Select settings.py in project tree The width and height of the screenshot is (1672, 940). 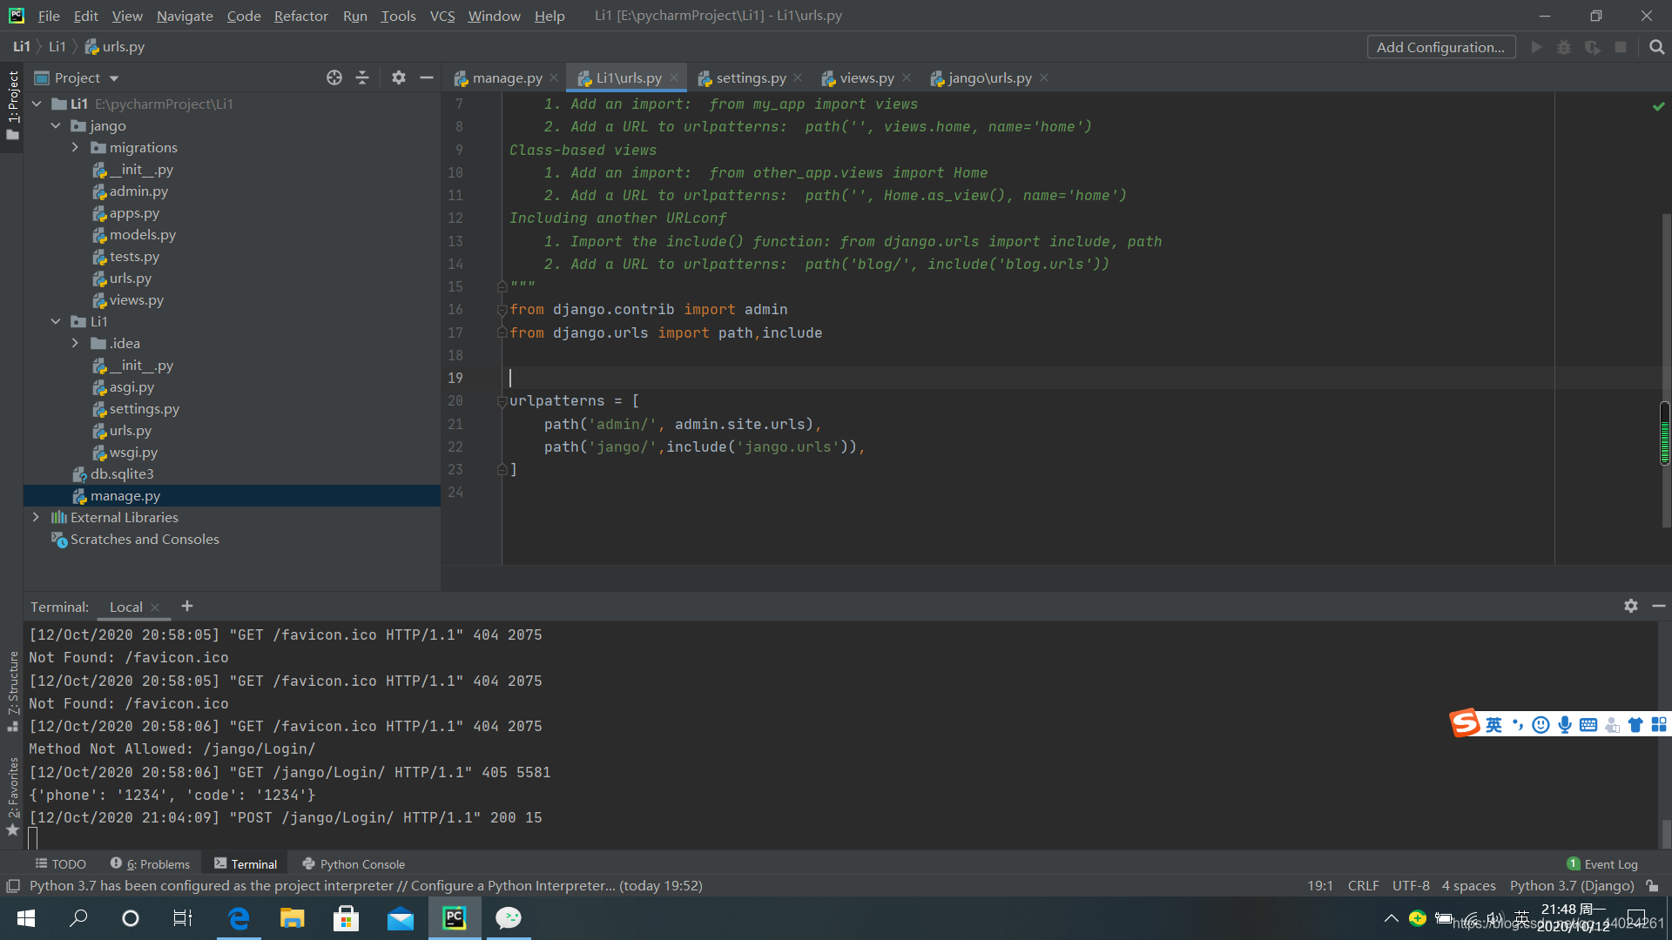pyautogui.click(x=144, y=409)
